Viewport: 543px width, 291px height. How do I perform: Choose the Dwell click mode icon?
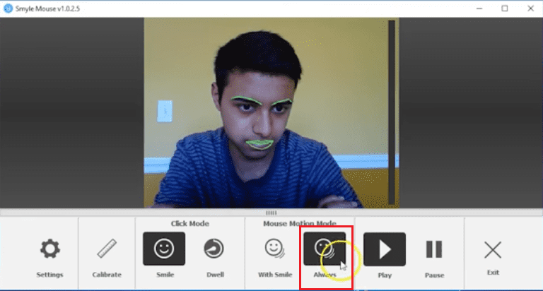click(x=213, y=249)
